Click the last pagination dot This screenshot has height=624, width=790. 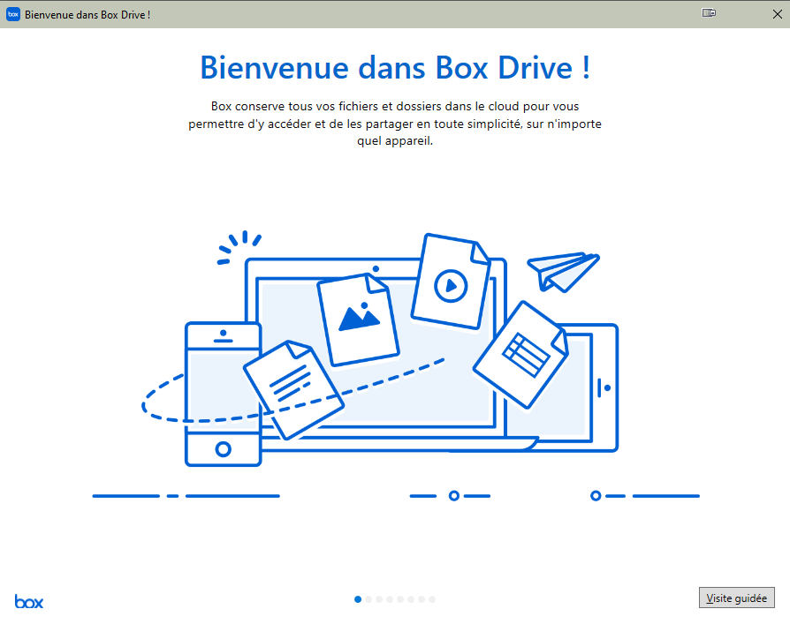pos(431,599)
